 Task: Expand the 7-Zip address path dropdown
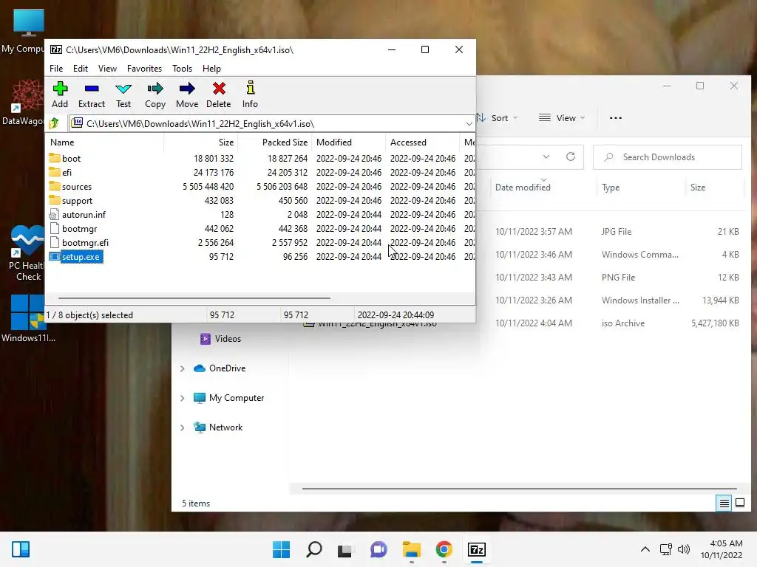(469, 124)
